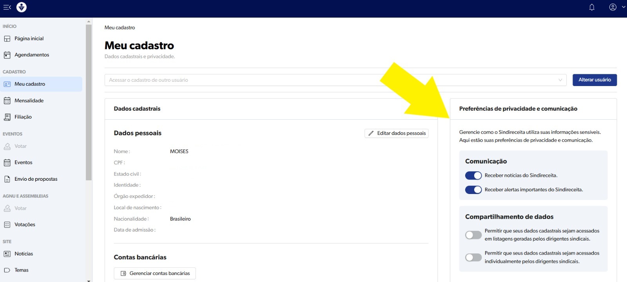Click the Mensalidade icon in sidebar
This screenshot has width=627, height=282.
[x=7, y=101]
